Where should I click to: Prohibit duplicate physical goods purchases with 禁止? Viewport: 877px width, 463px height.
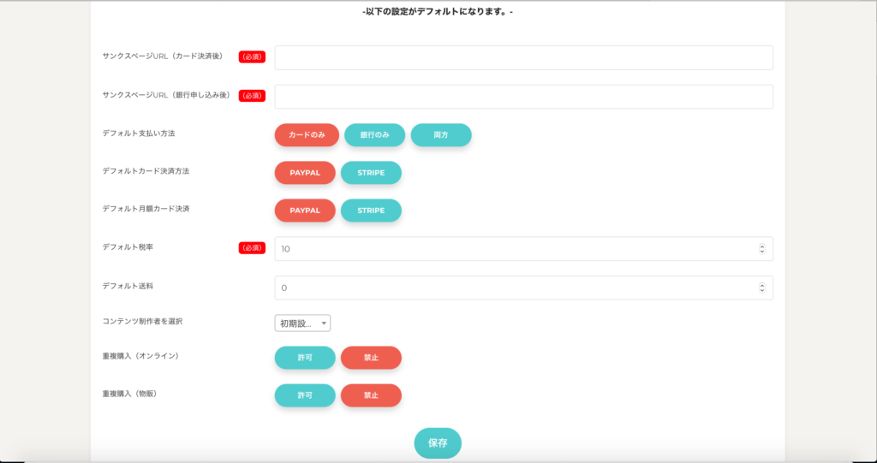click(x=371, y=395)
